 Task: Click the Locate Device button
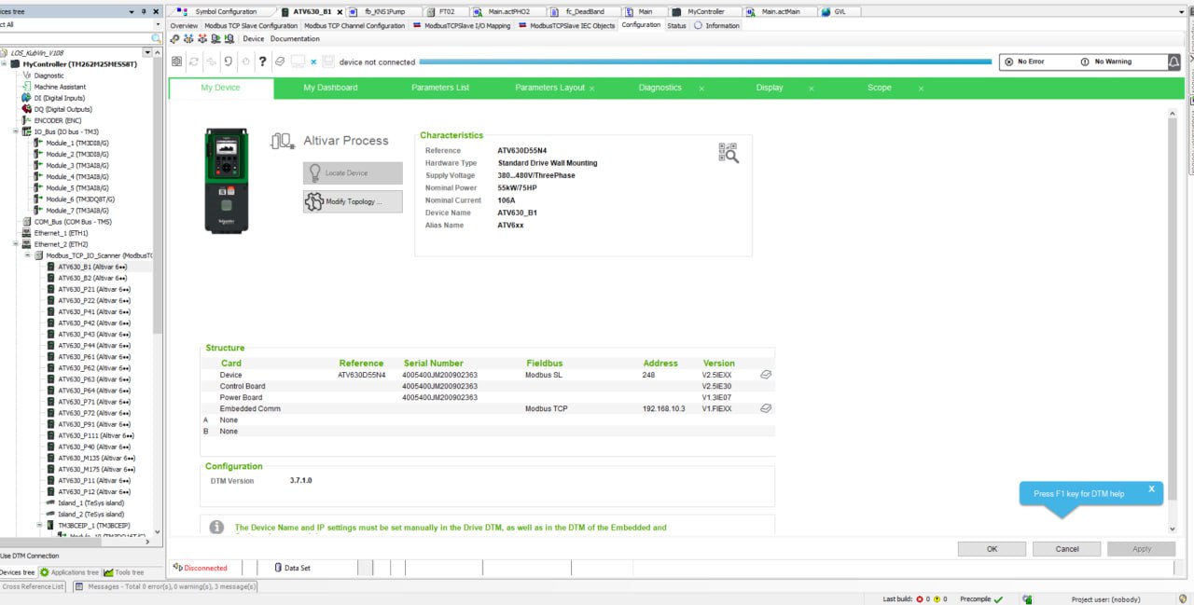353,172
